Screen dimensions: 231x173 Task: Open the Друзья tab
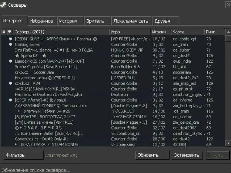165,21
